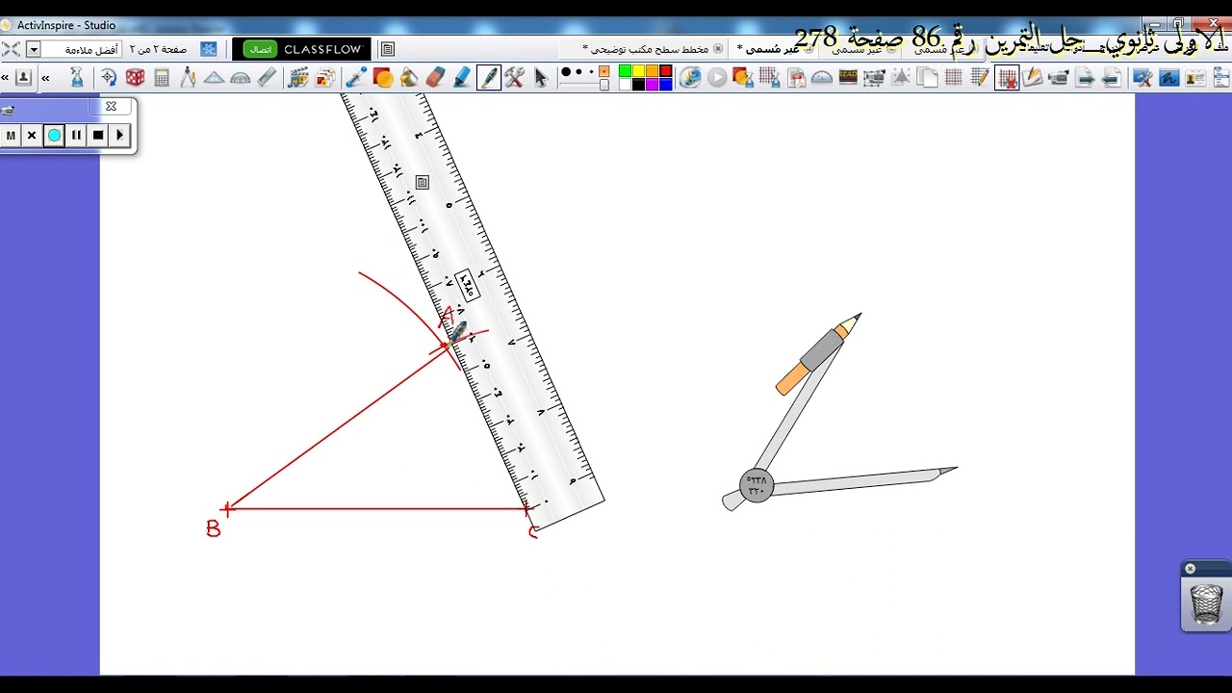This screenshot has height=693, width=1232.
Task: Click the grid with pencil icon
Action: coord(980,77)
